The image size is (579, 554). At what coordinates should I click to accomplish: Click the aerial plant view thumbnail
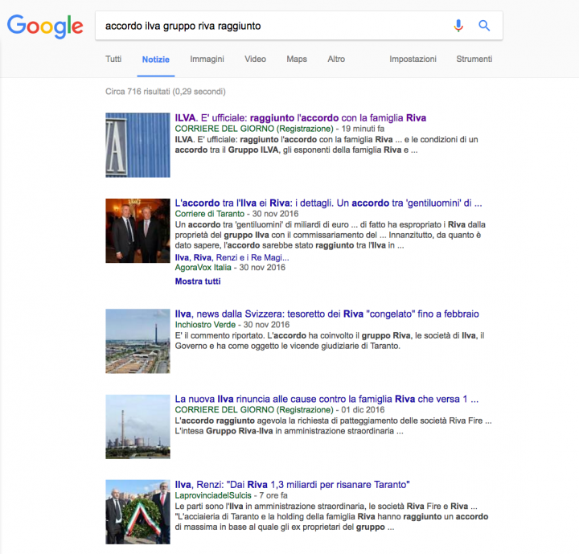tap(138, 341)
